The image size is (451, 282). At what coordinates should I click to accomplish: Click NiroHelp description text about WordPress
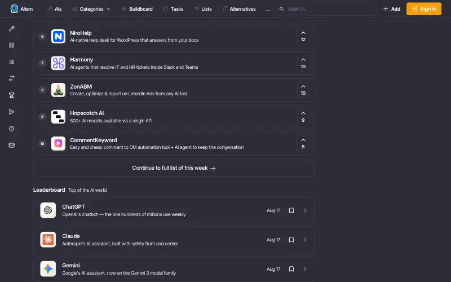[x=134, y=40]
